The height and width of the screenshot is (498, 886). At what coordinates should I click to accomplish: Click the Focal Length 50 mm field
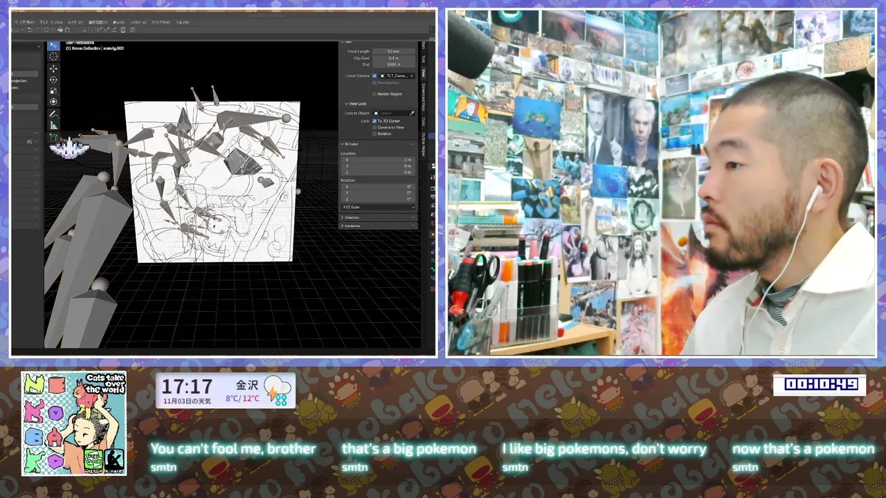tap(394, 51)
